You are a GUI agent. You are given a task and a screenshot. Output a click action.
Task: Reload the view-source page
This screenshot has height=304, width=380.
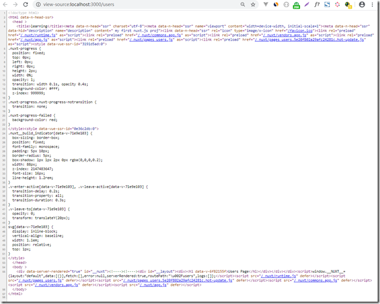25,4
